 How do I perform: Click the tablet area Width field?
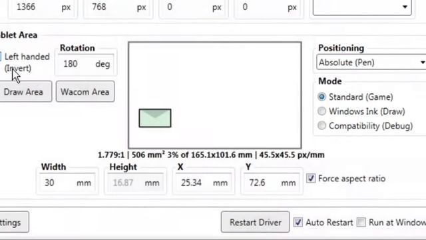tap(67, 183)
